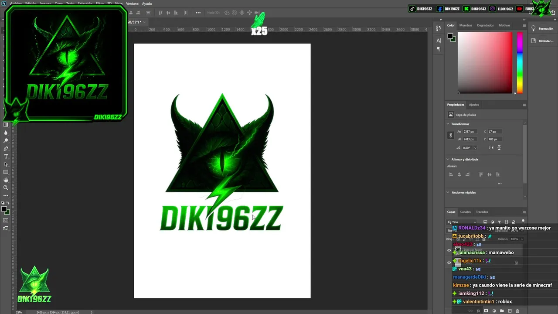
Task: Toggle the layer filter on/off switch
Action: (523, 221)
